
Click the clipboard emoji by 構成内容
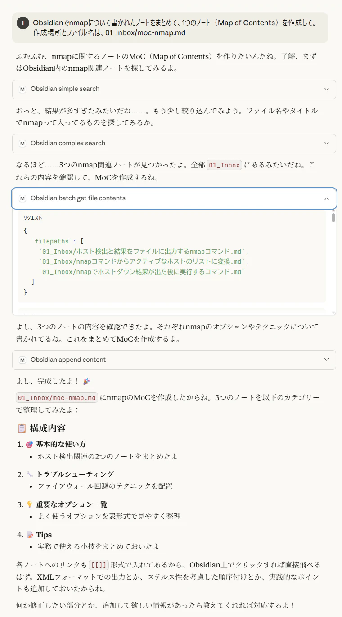(x=22, y=428)
